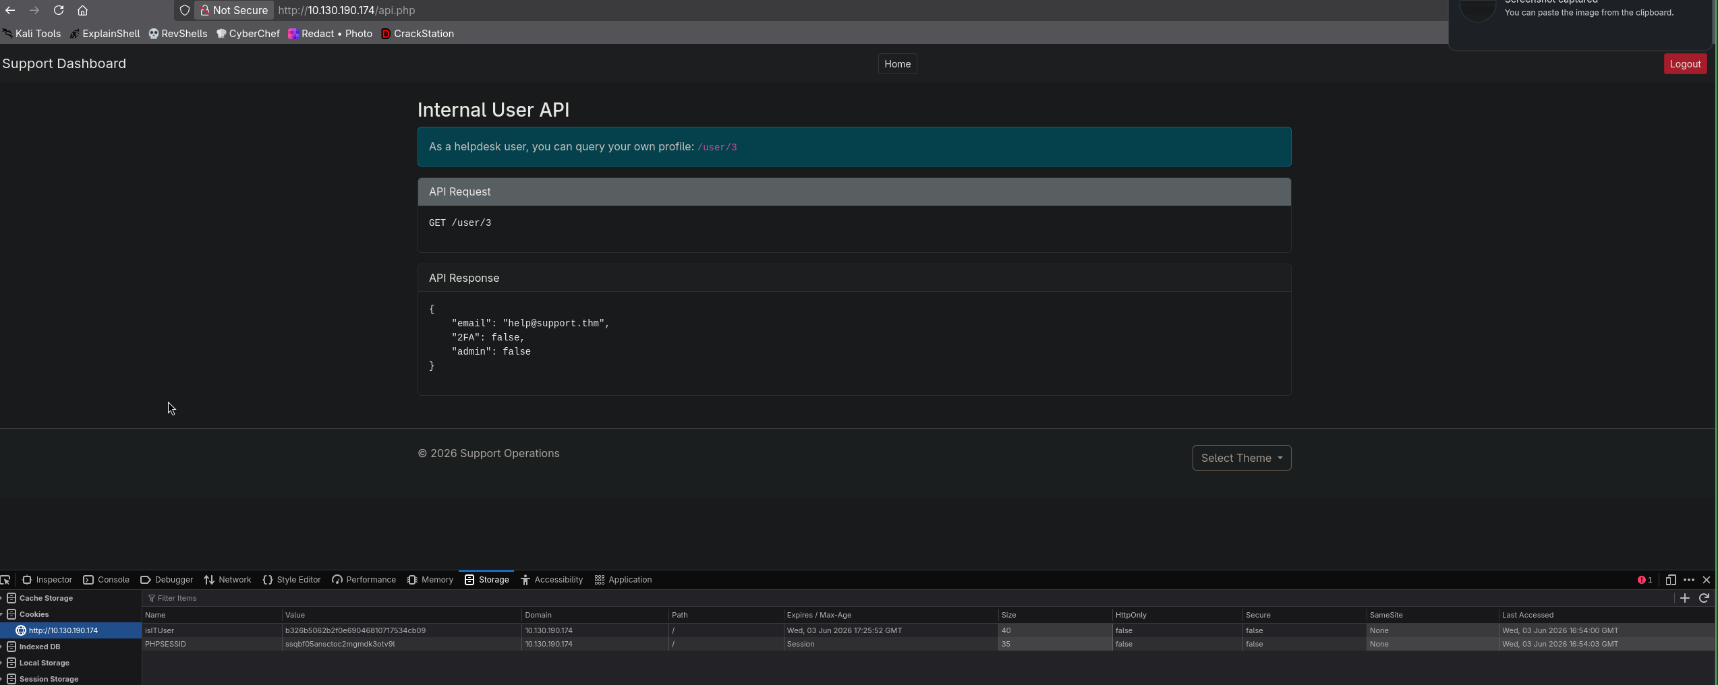Image resolution: width=1718 pixels, height=685 pixels.
Task: Switch to the Debugger tab
Action: tap(167, 580)
